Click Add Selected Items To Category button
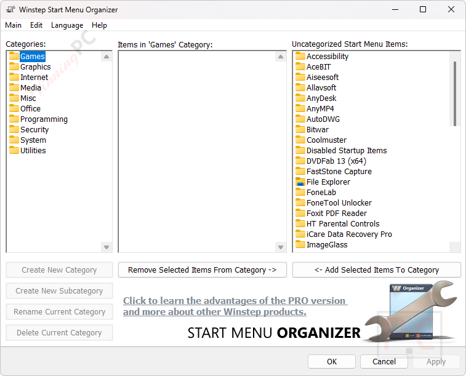The image size is (466, 376). pos(377,270)
